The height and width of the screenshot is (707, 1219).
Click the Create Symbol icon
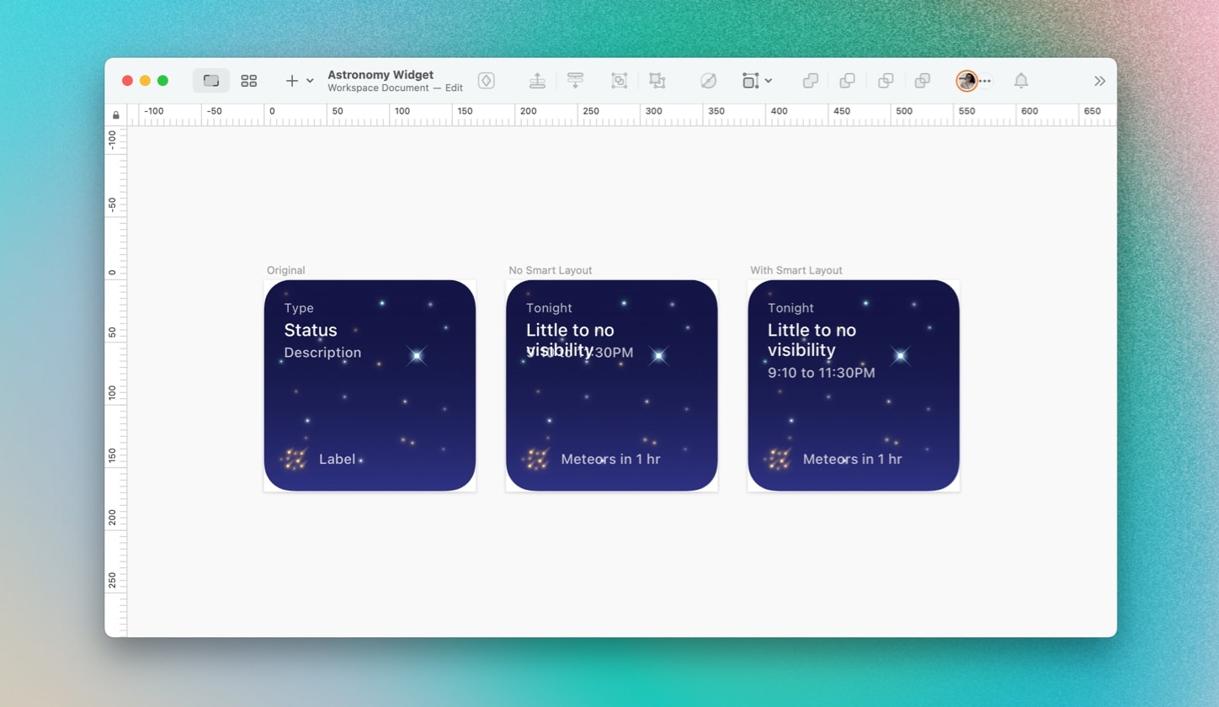point(486,81)
